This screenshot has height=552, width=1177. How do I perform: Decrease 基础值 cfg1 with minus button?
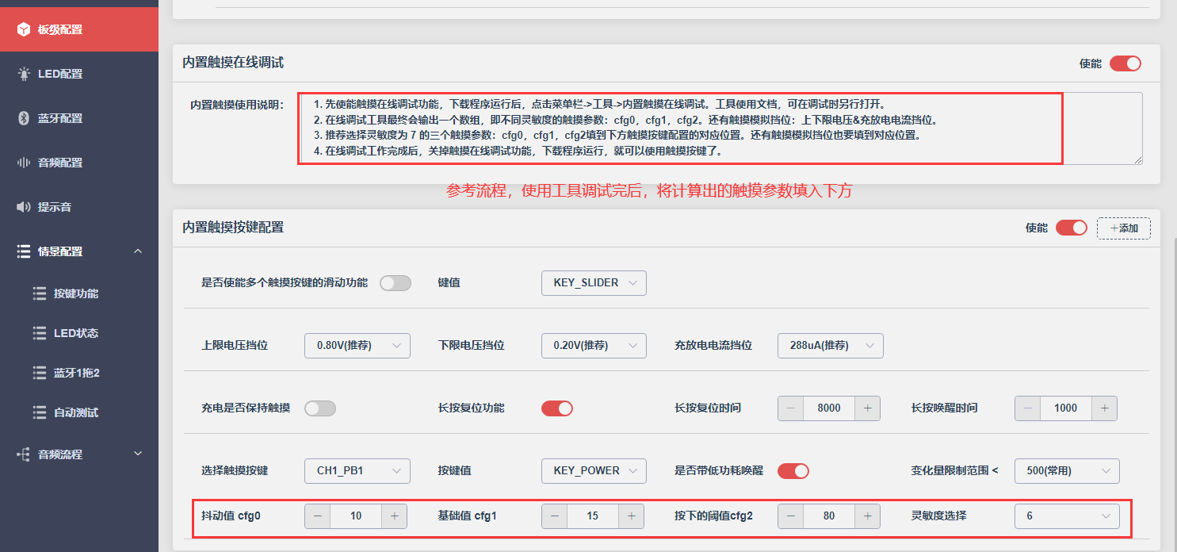[555, 516]
